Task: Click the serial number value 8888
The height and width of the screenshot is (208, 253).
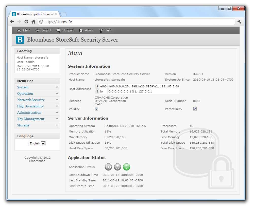Action: coord(196,101)
